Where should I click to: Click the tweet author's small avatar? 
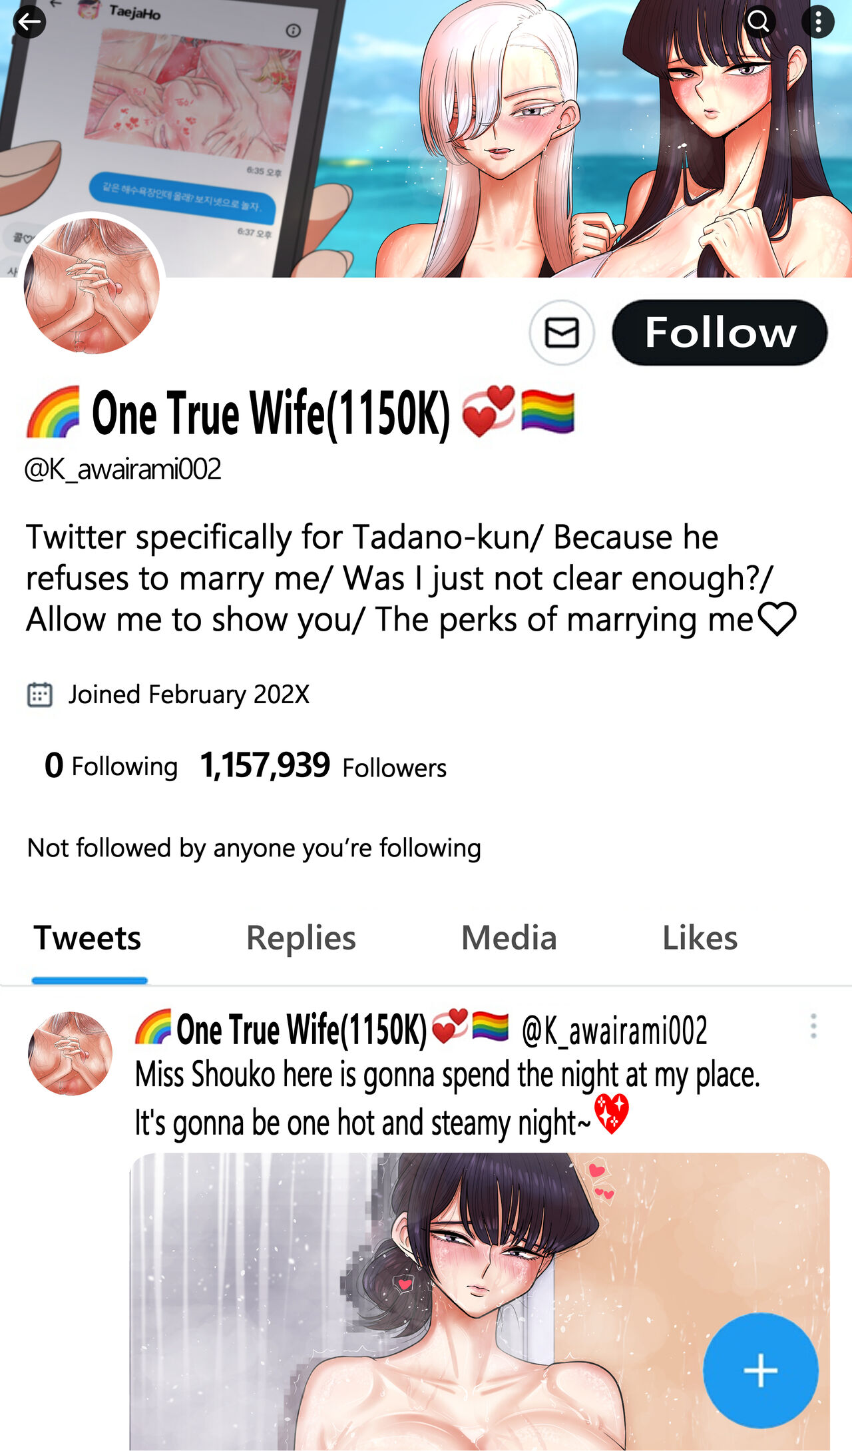[70, 1053]
